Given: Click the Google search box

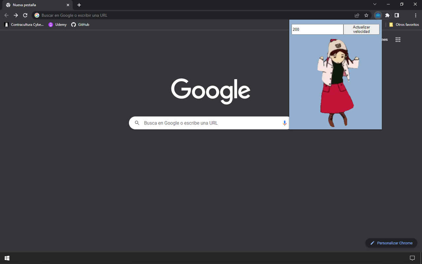Looking at the screenshot, I should point(210,123).
